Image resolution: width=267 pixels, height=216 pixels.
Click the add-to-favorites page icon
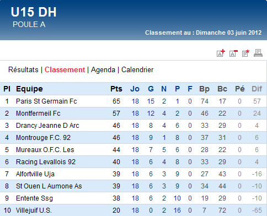tap(245, 53)
